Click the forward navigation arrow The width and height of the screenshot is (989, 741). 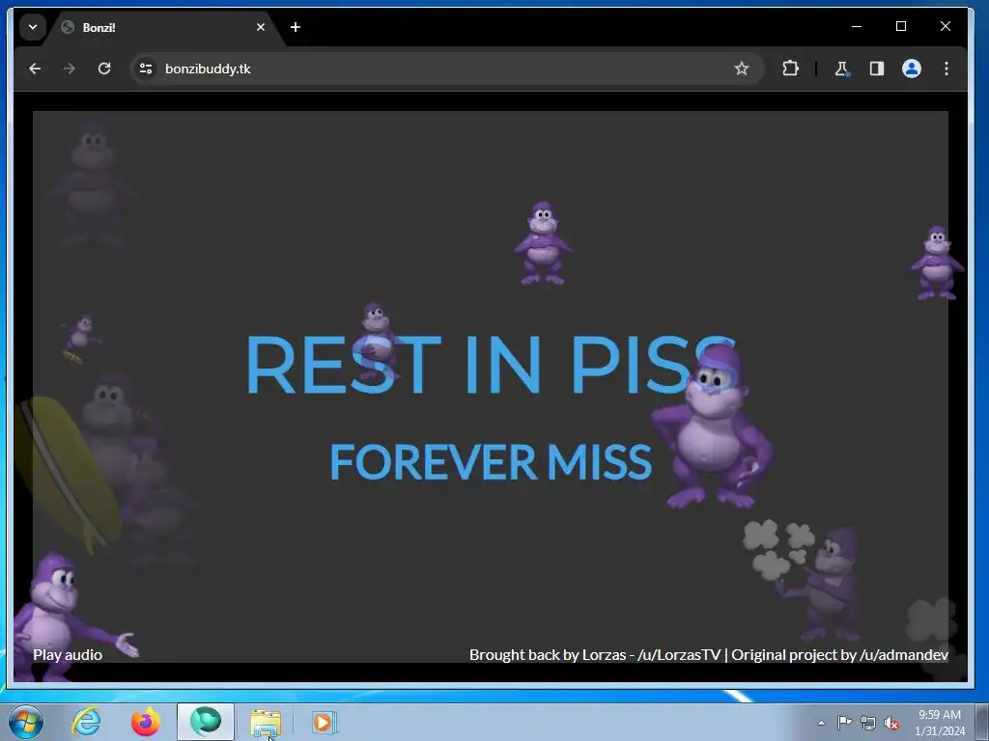[70, 69]
